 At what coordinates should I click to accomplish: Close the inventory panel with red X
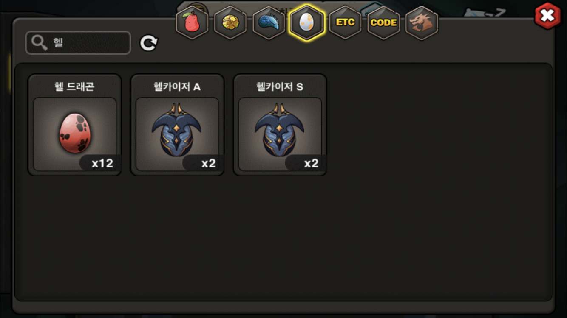click(x=547, y=16)
